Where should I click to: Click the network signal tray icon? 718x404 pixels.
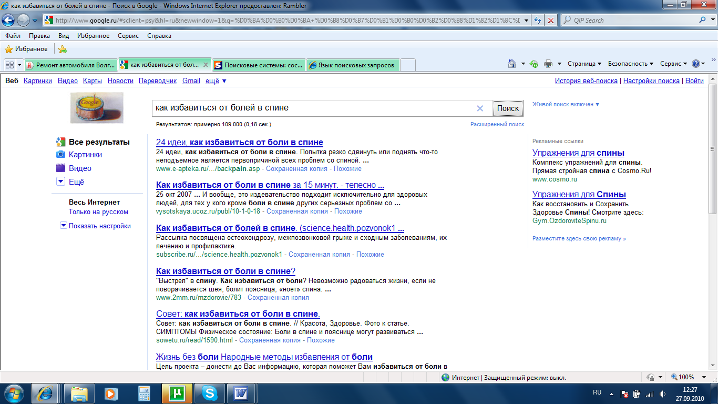649,393
